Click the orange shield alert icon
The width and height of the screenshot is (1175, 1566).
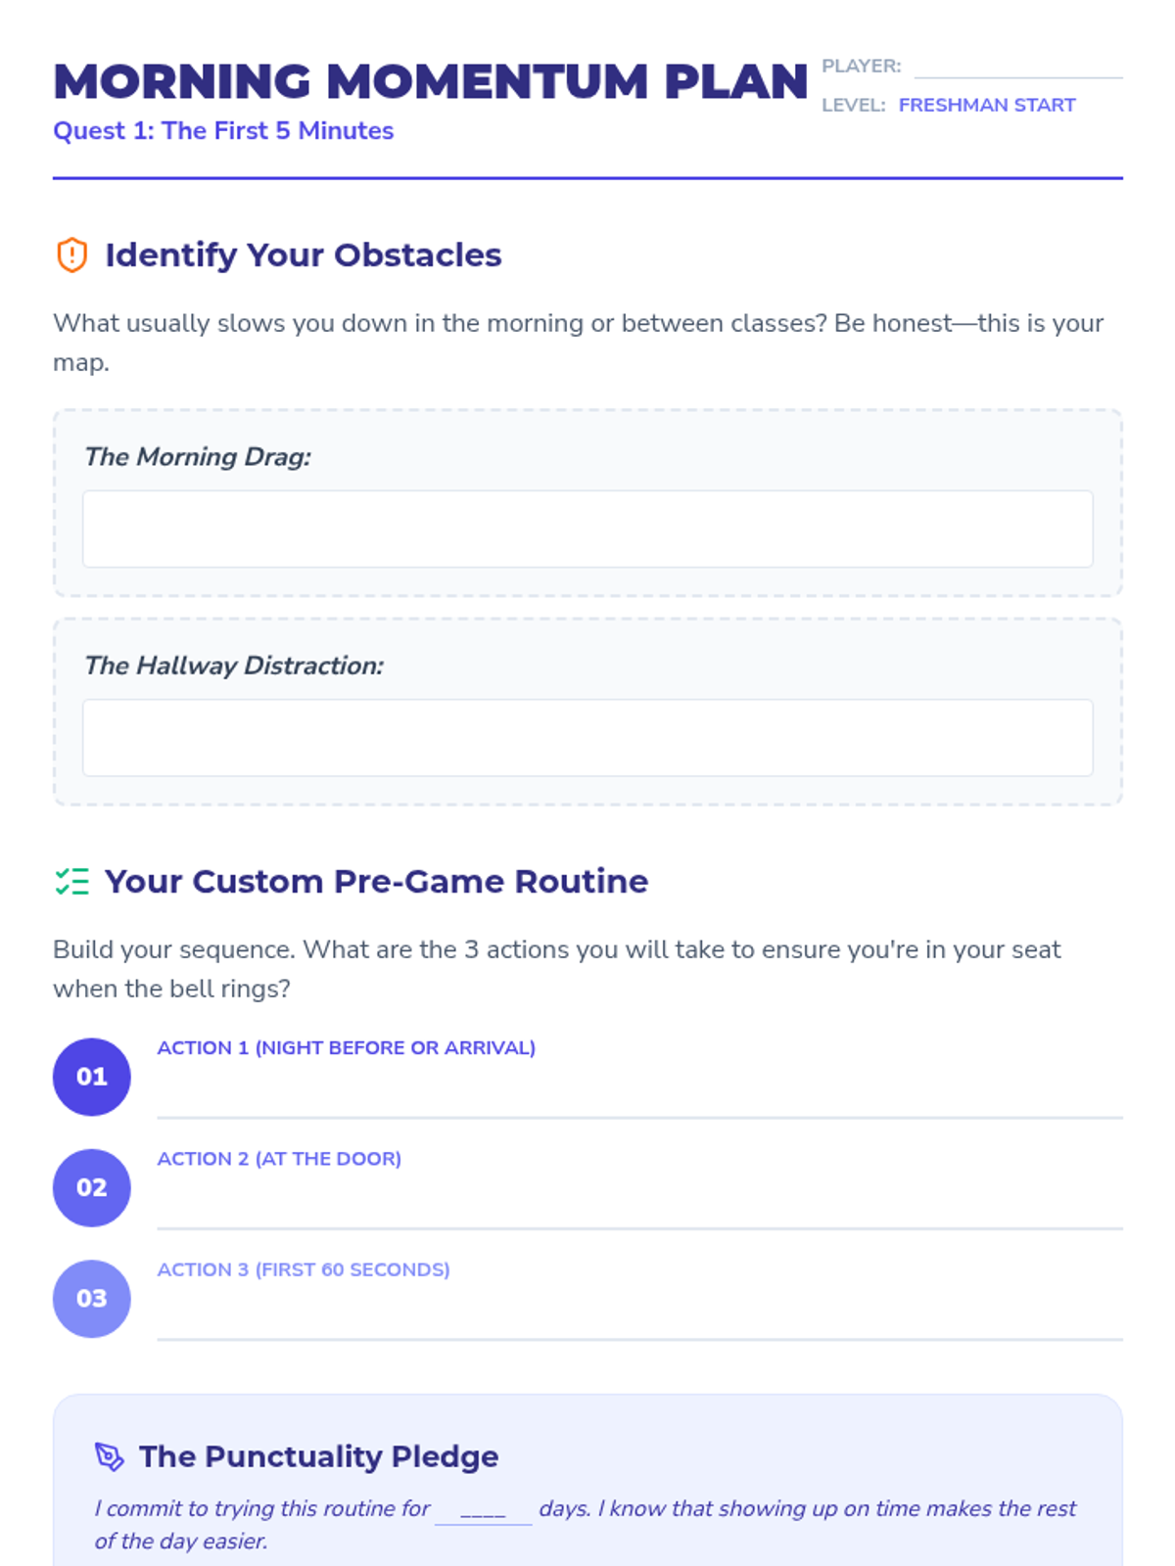71,255
